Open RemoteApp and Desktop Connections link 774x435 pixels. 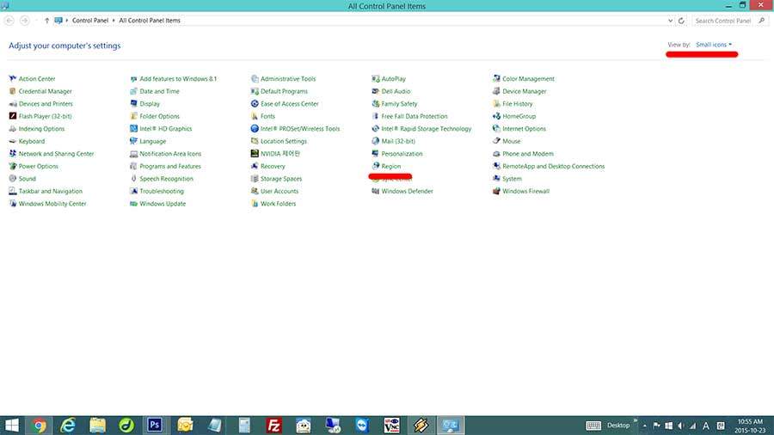pyautogui.click(x=553, y=166)
